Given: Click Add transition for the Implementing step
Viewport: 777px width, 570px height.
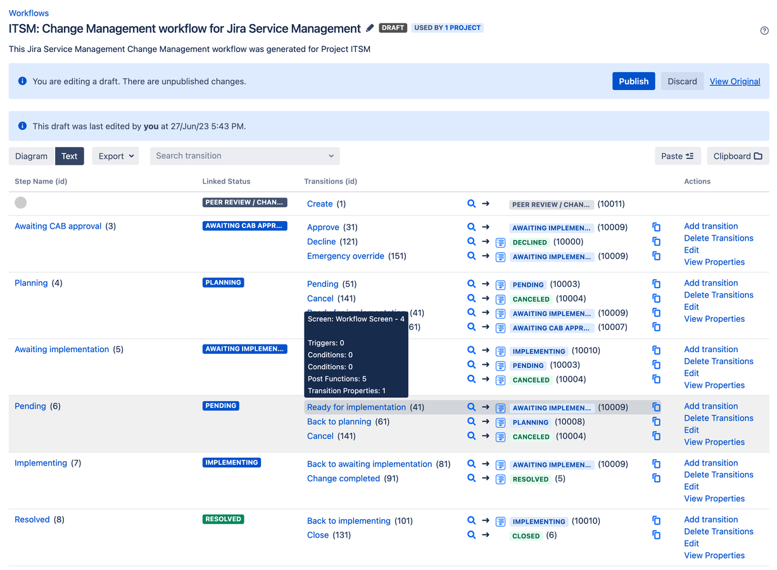Looking at the screenshot, I should (711, 463).
